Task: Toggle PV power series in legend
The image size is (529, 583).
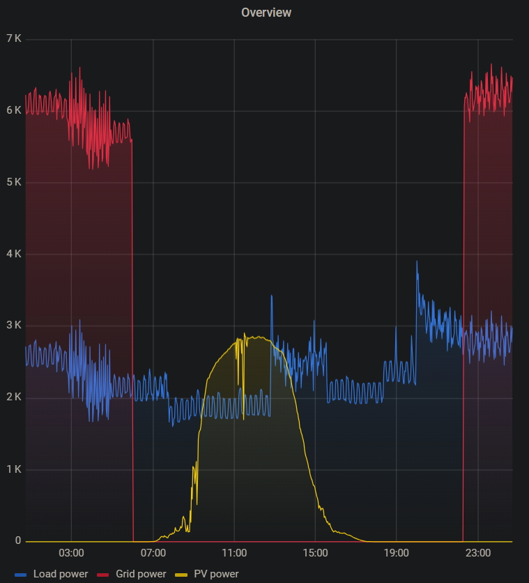Action: 216,574
